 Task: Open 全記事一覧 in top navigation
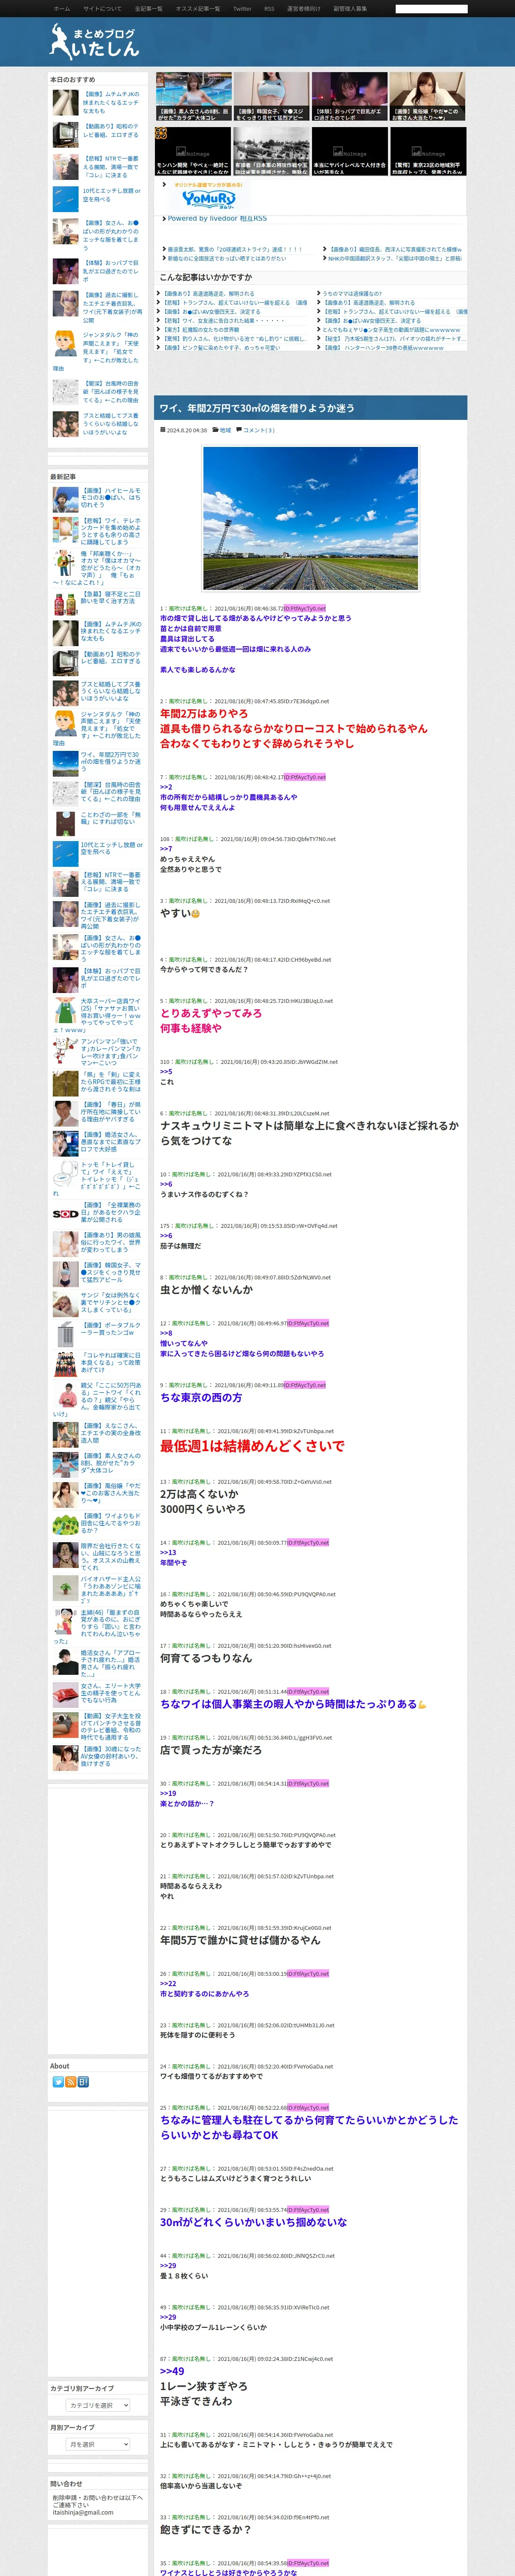(149, 8)
